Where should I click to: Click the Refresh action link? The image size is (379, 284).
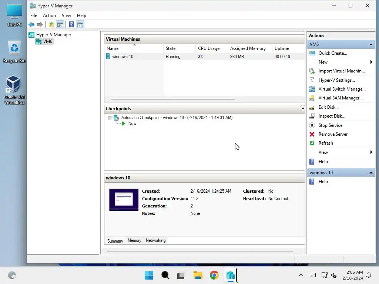[326, 143]
